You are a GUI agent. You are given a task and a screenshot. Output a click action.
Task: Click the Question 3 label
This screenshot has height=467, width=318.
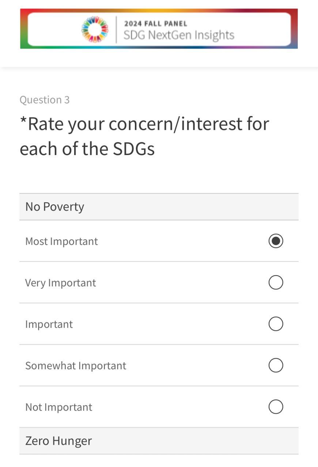pos(45,100)
